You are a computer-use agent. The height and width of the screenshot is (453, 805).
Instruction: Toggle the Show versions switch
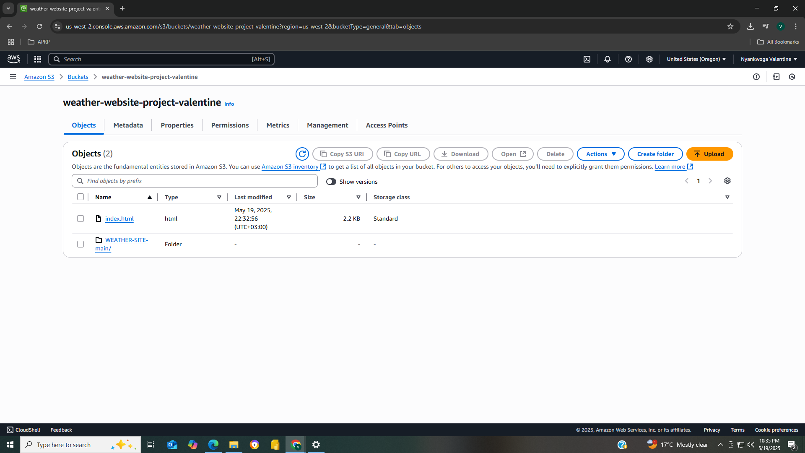tap(331, 182)
